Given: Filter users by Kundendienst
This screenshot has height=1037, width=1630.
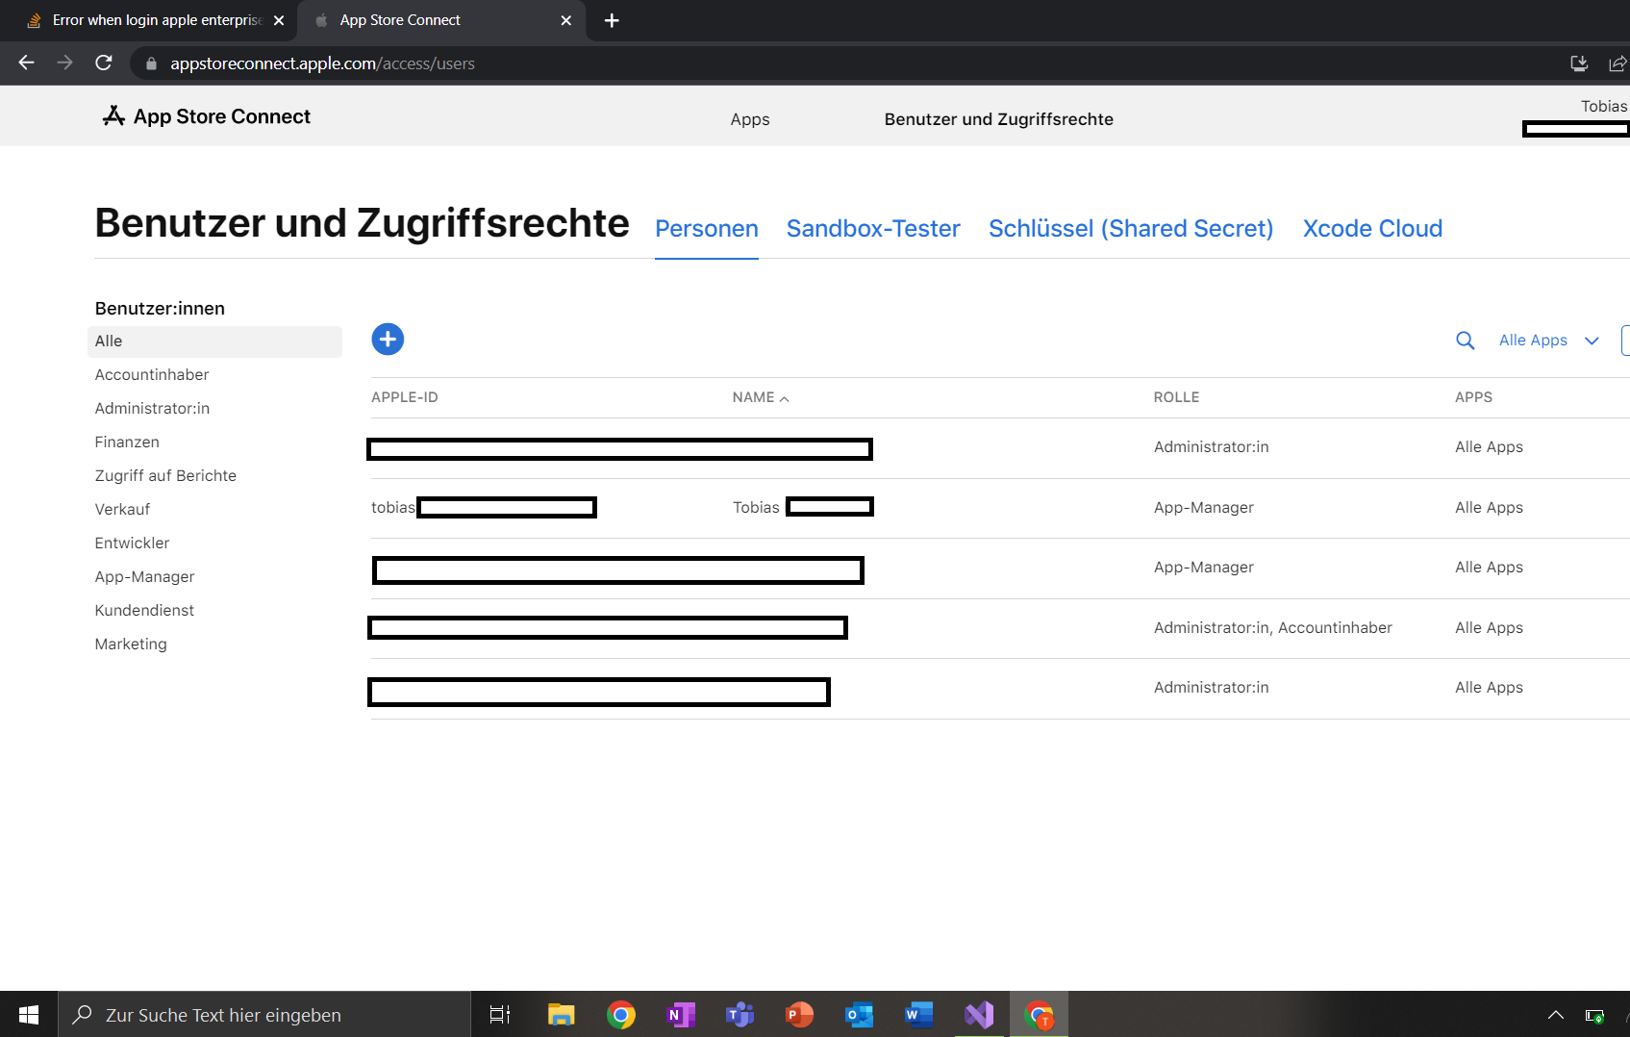Looking at the screenshot, I should click(144, 611).
